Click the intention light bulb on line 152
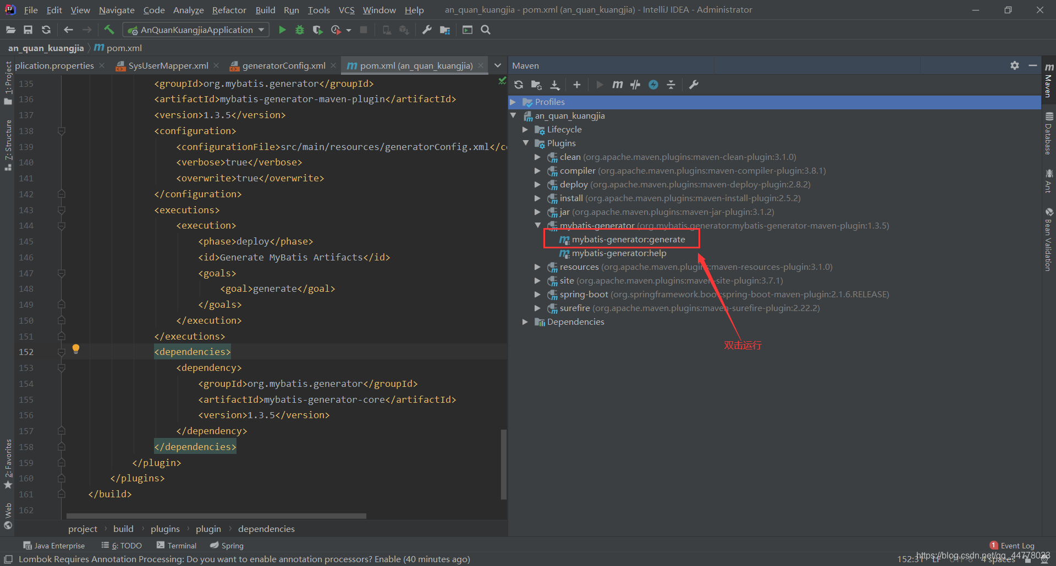Viewport: 1056px width, 566px height. tap(76, 349)
